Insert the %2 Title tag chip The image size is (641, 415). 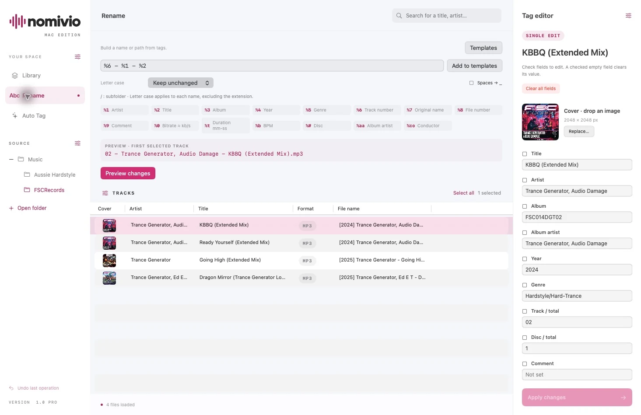coord(175,110)
